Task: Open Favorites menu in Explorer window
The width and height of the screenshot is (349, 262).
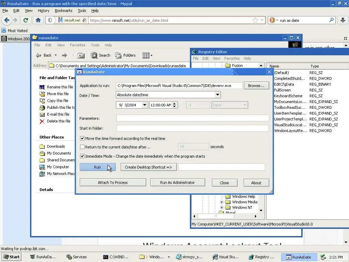Action: 77,45
